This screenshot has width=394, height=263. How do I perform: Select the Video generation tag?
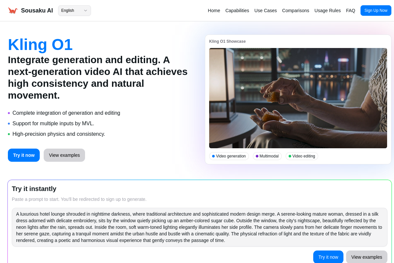click(229, 156)
